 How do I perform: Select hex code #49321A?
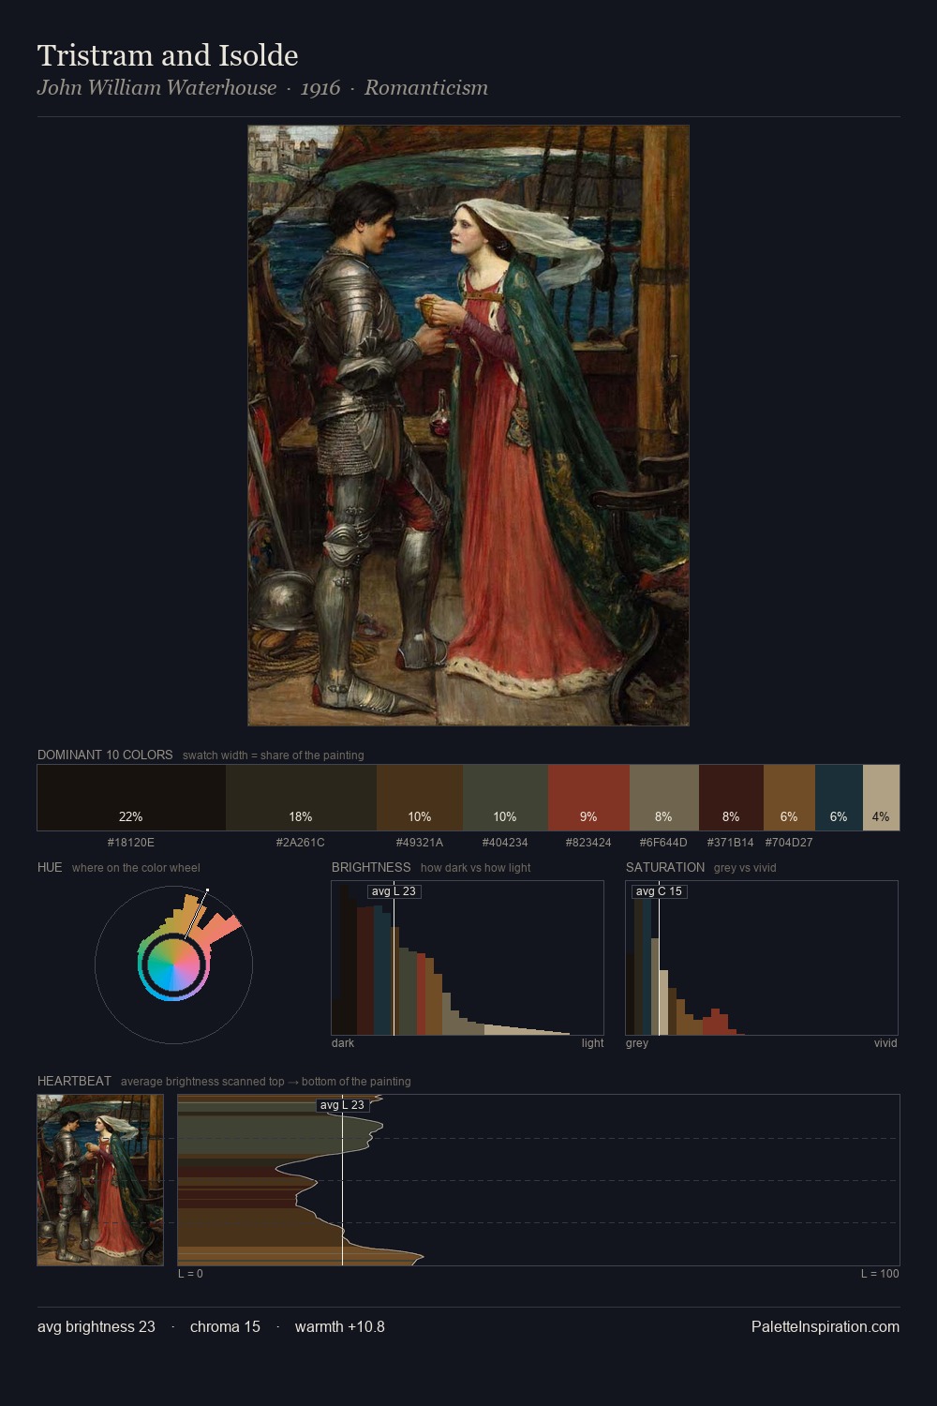coord(420,843)
